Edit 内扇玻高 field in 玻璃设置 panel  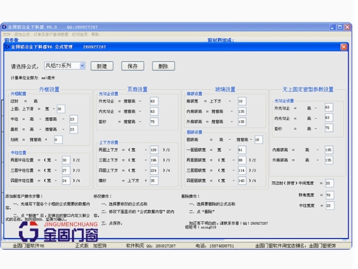coord(242,111)
